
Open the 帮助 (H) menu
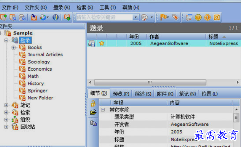click(x=131, y=7)
